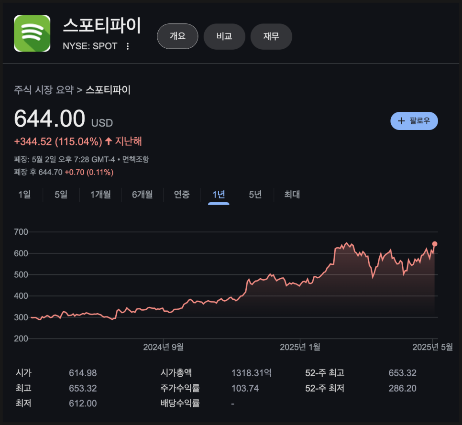462x425 pixels.
Task: Click the Spotify logo icon
Action: point(32,33)
